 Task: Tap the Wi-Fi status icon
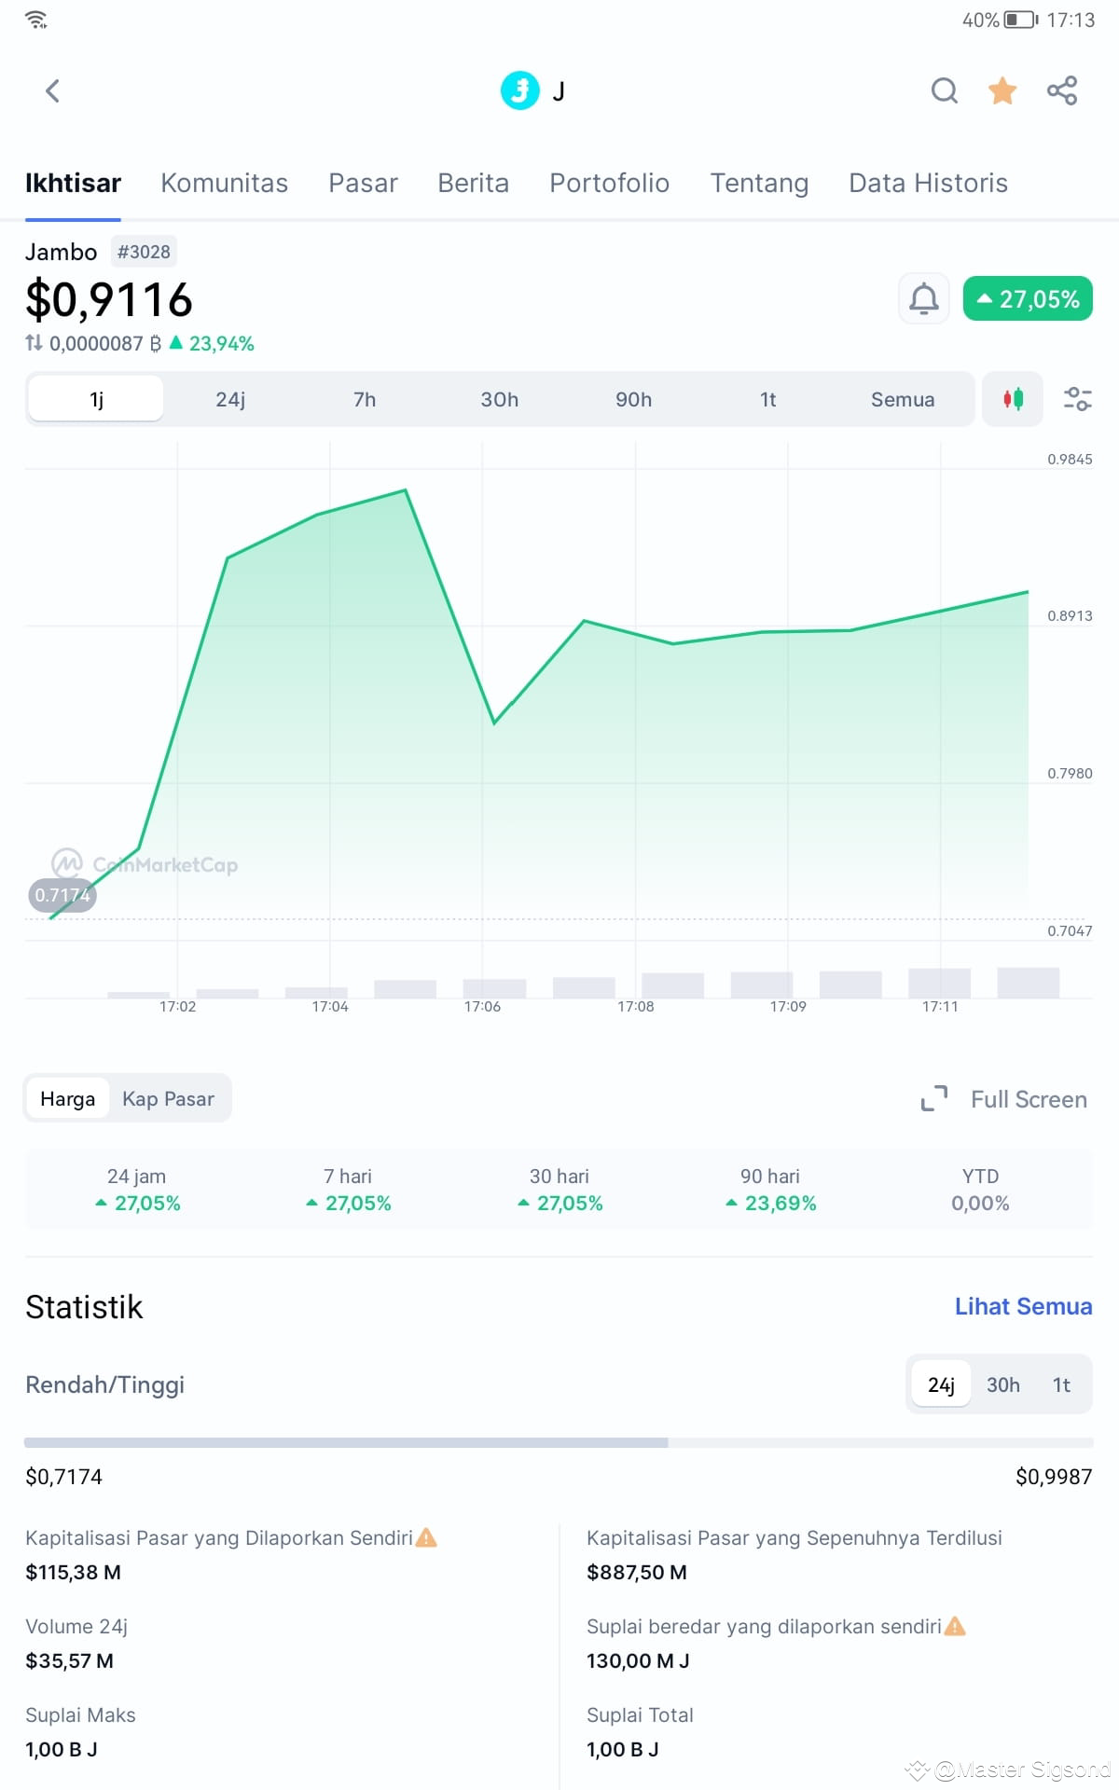coord(36,20)
